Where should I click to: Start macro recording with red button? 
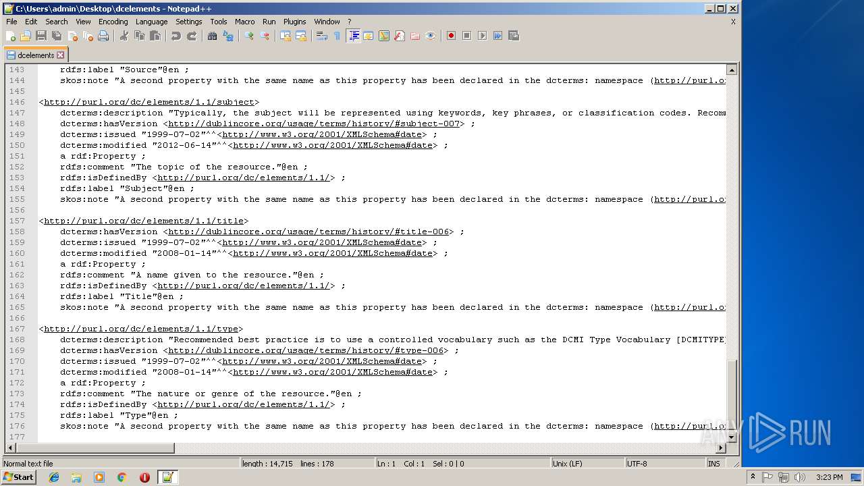[451, 36]
